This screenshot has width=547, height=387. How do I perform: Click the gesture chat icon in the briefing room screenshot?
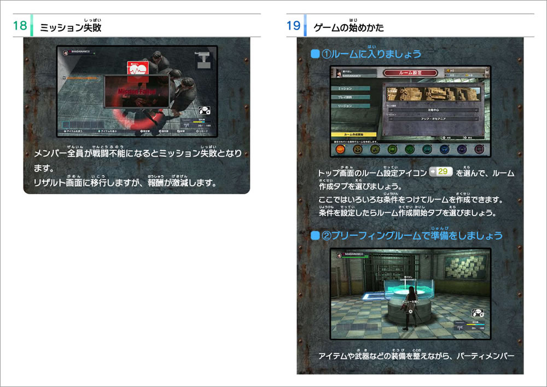pos(478,313)
